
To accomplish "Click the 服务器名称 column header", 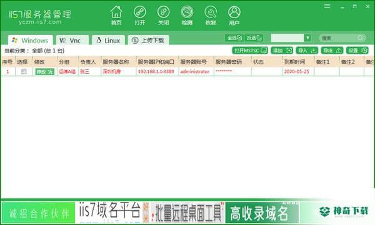I will pos(119,62).
